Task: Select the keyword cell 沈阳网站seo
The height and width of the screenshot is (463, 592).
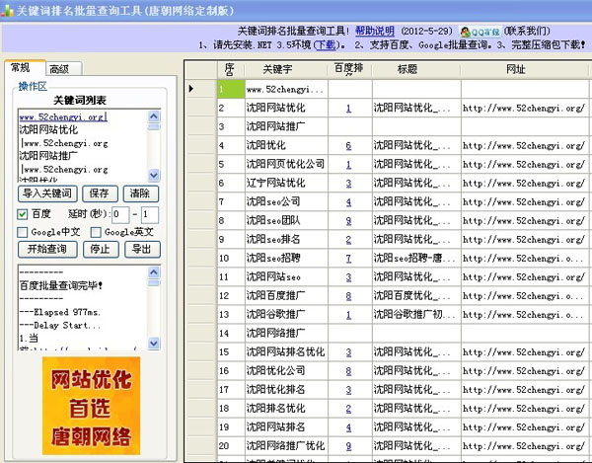Action: pyautogui.click(x=286, y=276)
